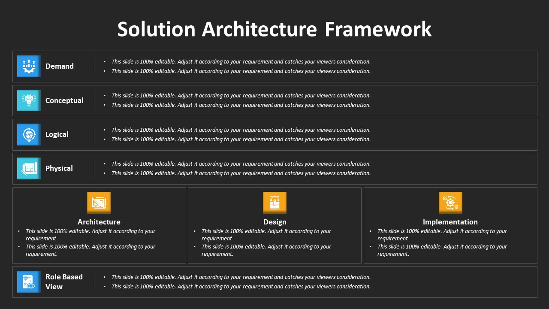Select the orange Design pen icon
Image resolution: width=549 pixels, height=309 pixels.
(274, 203)
